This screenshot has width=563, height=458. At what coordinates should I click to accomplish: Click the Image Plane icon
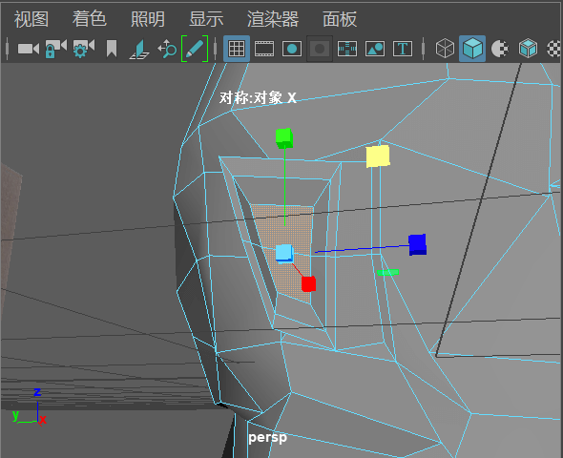point(139,49)
